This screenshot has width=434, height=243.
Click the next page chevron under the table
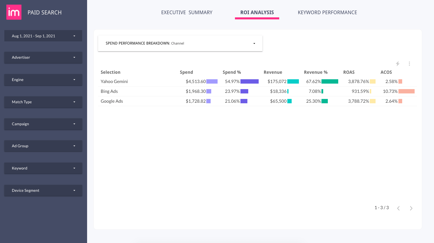(x=411, y=208)
